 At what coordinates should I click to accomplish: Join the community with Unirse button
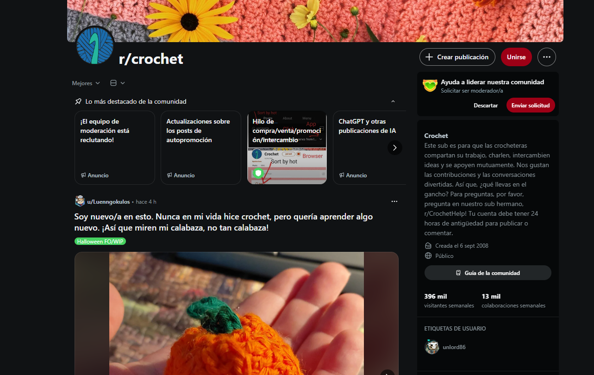[x=516, y=57]
